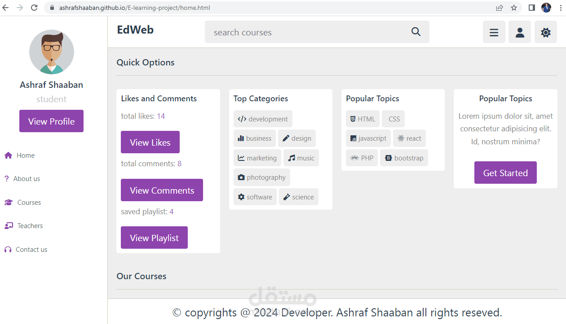Focus the search courses input field
This screenshot has height=324, width=566.
305,32
